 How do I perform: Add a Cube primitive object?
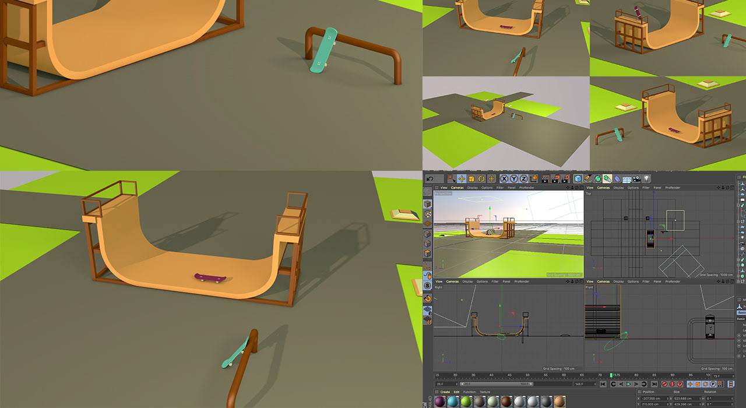pyautogui.click(x=578, y=179)
